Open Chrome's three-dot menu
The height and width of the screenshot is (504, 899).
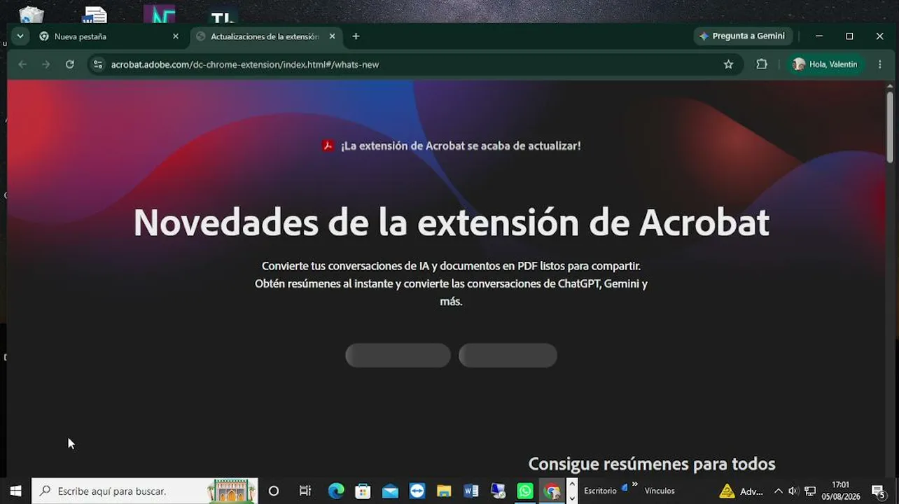(x=880, y=64)
